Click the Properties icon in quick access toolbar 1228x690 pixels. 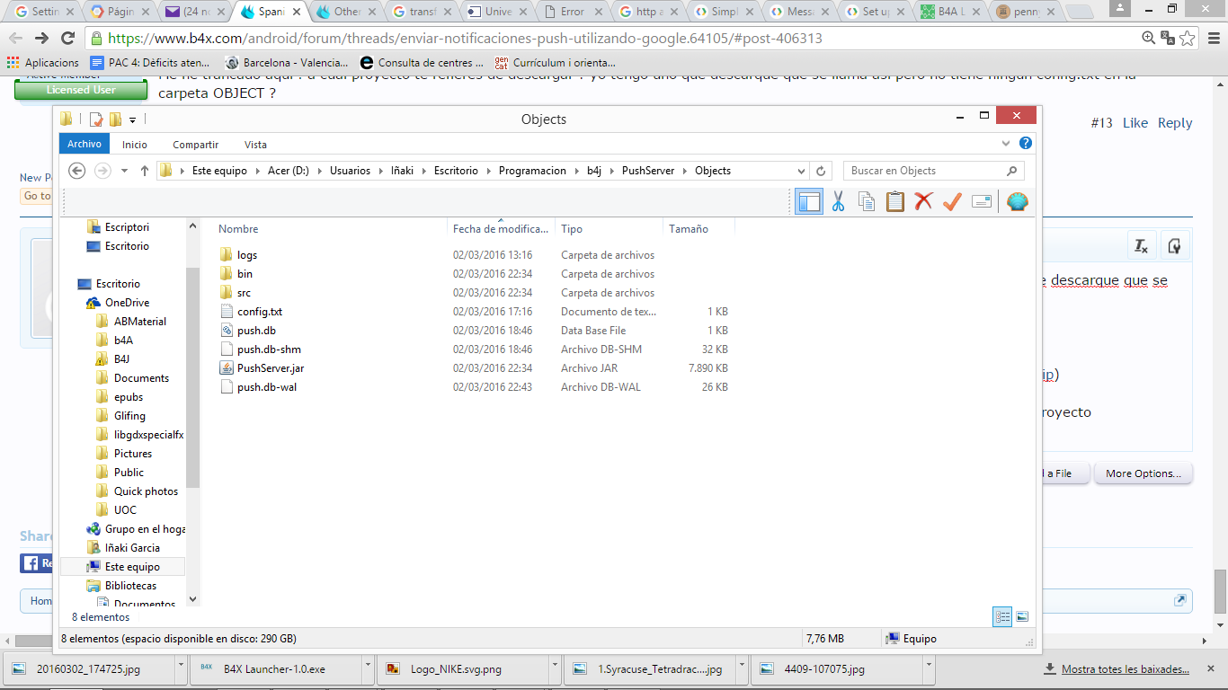[x=95, y=119]
